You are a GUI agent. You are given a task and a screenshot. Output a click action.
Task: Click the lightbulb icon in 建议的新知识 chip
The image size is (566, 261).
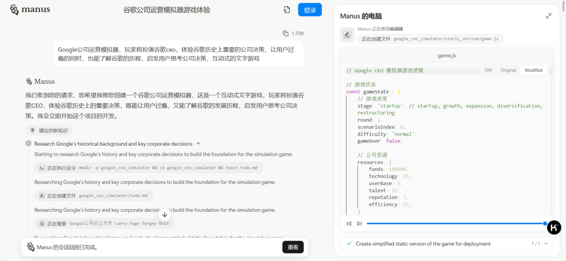point(32,130)
